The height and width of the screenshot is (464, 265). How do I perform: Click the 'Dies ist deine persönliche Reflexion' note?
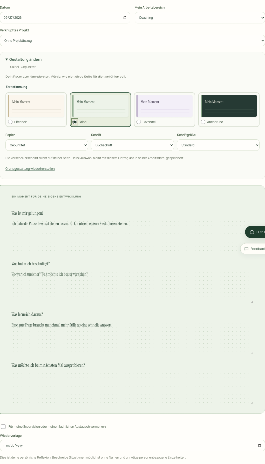coord(93,457)
